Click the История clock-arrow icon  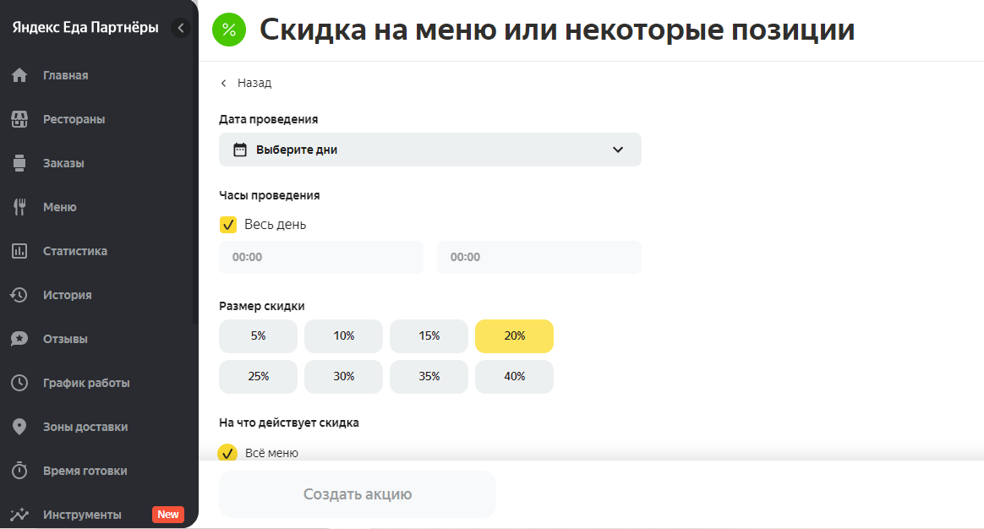click(x=19, y=295)
